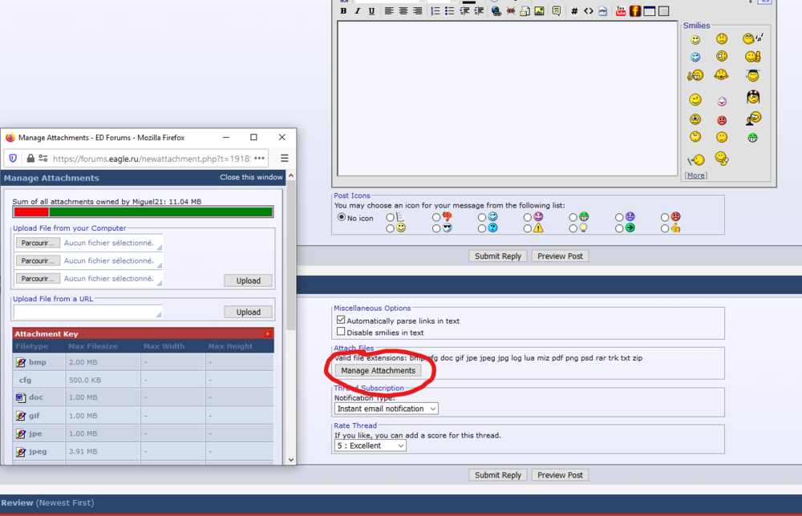The height and width of the screenshot is (516, 802).
Task: Open Instant email notification dropdown
Action: pyautogui.click(x=387, y=409)
